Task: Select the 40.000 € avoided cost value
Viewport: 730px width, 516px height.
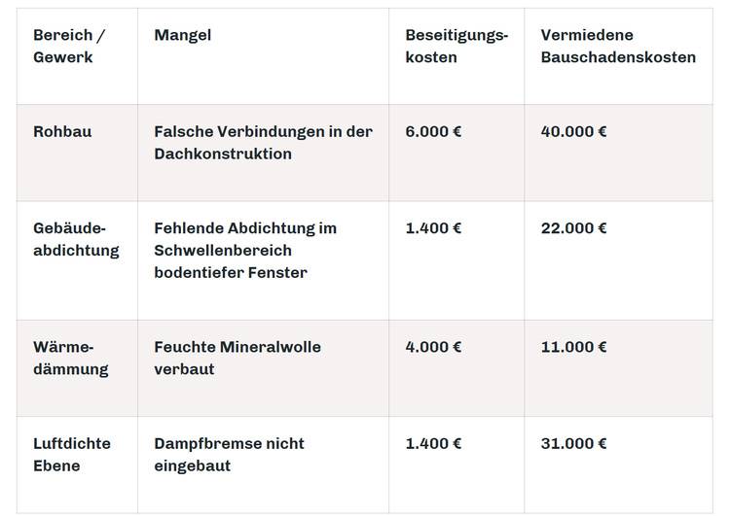Action: pos(573,131)
